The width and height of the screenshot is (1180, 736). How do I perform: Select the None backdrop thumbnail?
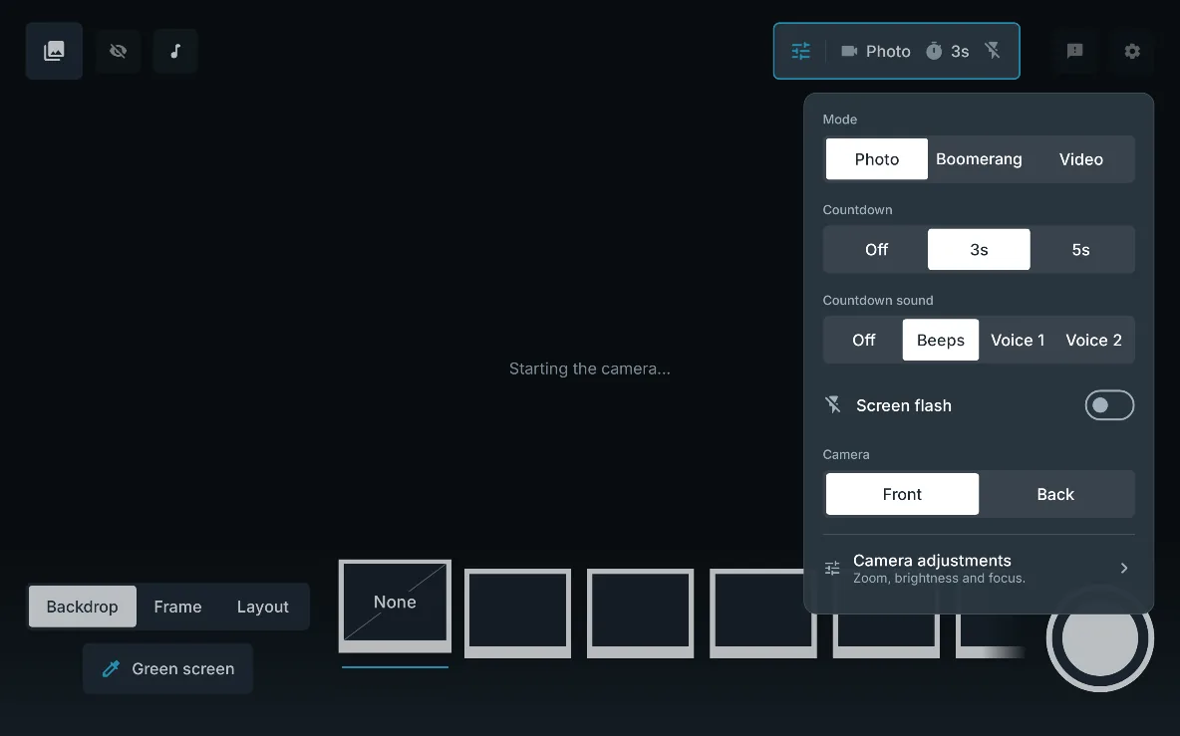pos(395,606)
